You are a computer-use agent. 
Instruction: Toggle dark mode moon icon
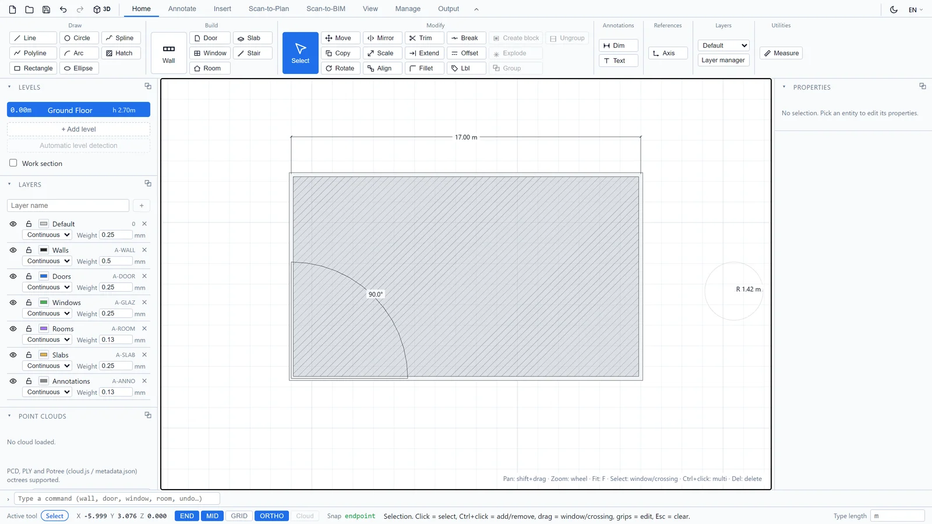click(x=894, y=9)
